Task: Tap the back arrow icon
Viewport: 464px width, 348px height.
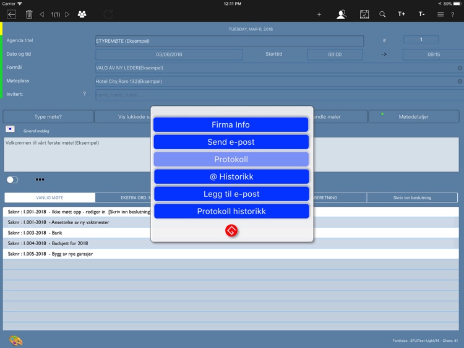Action: [x=11, y=14]
